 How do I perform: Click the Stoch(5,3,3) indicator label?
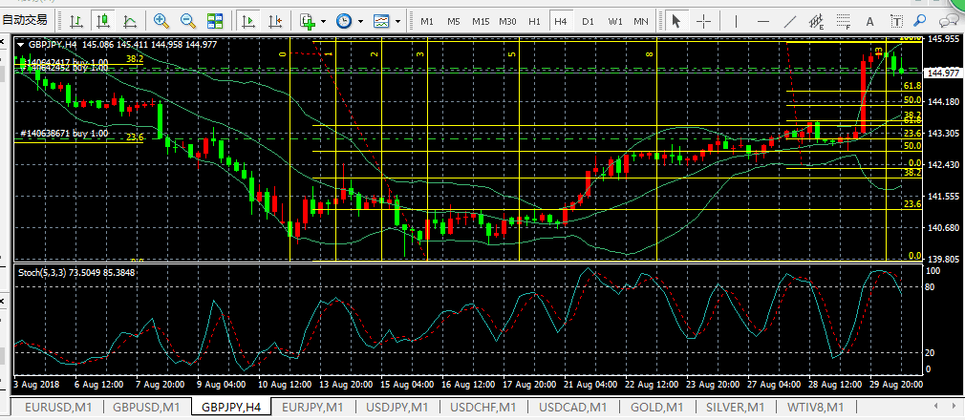[76, 271]
